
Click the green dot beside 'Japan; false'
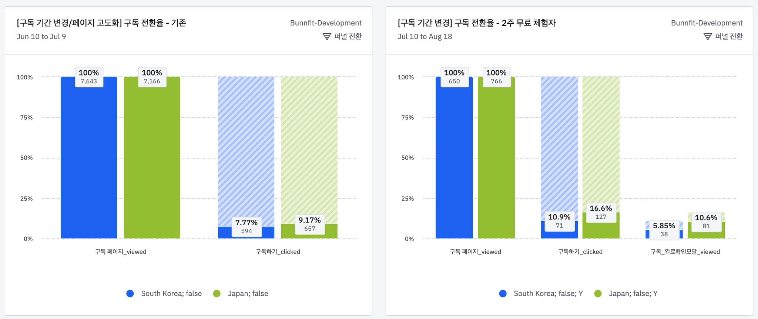[217, 293]
